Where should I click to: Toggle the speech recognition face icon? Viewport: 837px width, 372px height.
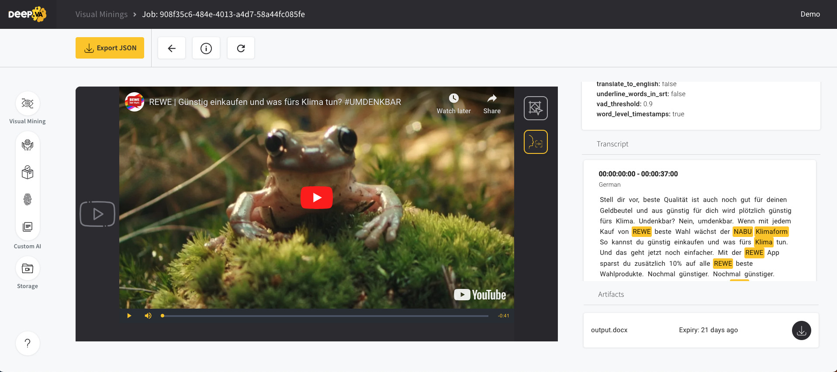pyautogui.click(x=536, y=142)
